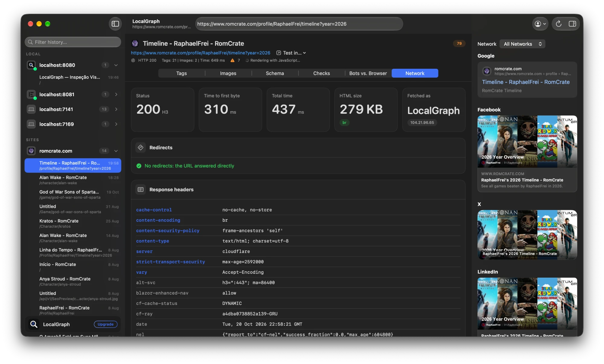The width and height of the screenshot is (604, 364).
Task: Toggle the left sidebar icon
Action: point(115,24)
